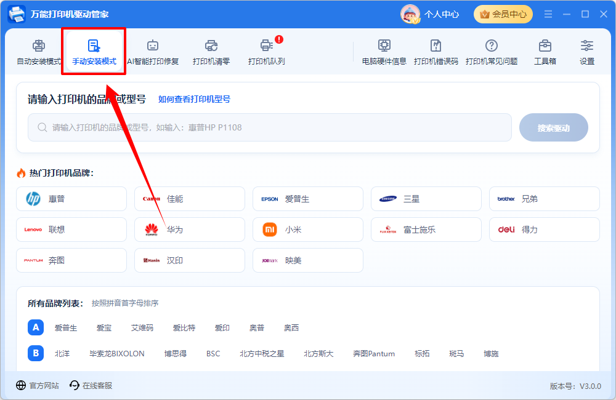Choose 奥普 in brand list
The height and width of the screenshot is (400, 616).
pos(257,328)
